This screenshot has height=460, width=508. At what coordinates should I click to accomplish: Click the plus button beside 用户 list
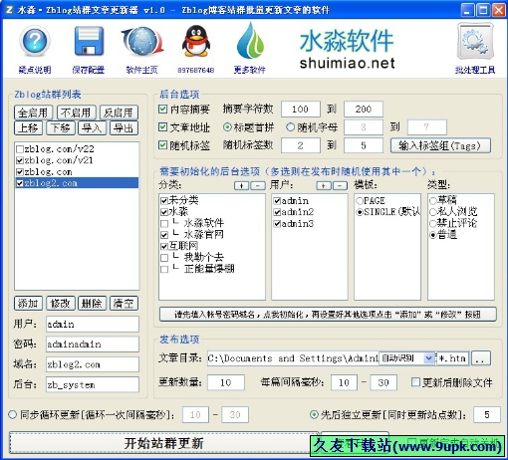324,185
